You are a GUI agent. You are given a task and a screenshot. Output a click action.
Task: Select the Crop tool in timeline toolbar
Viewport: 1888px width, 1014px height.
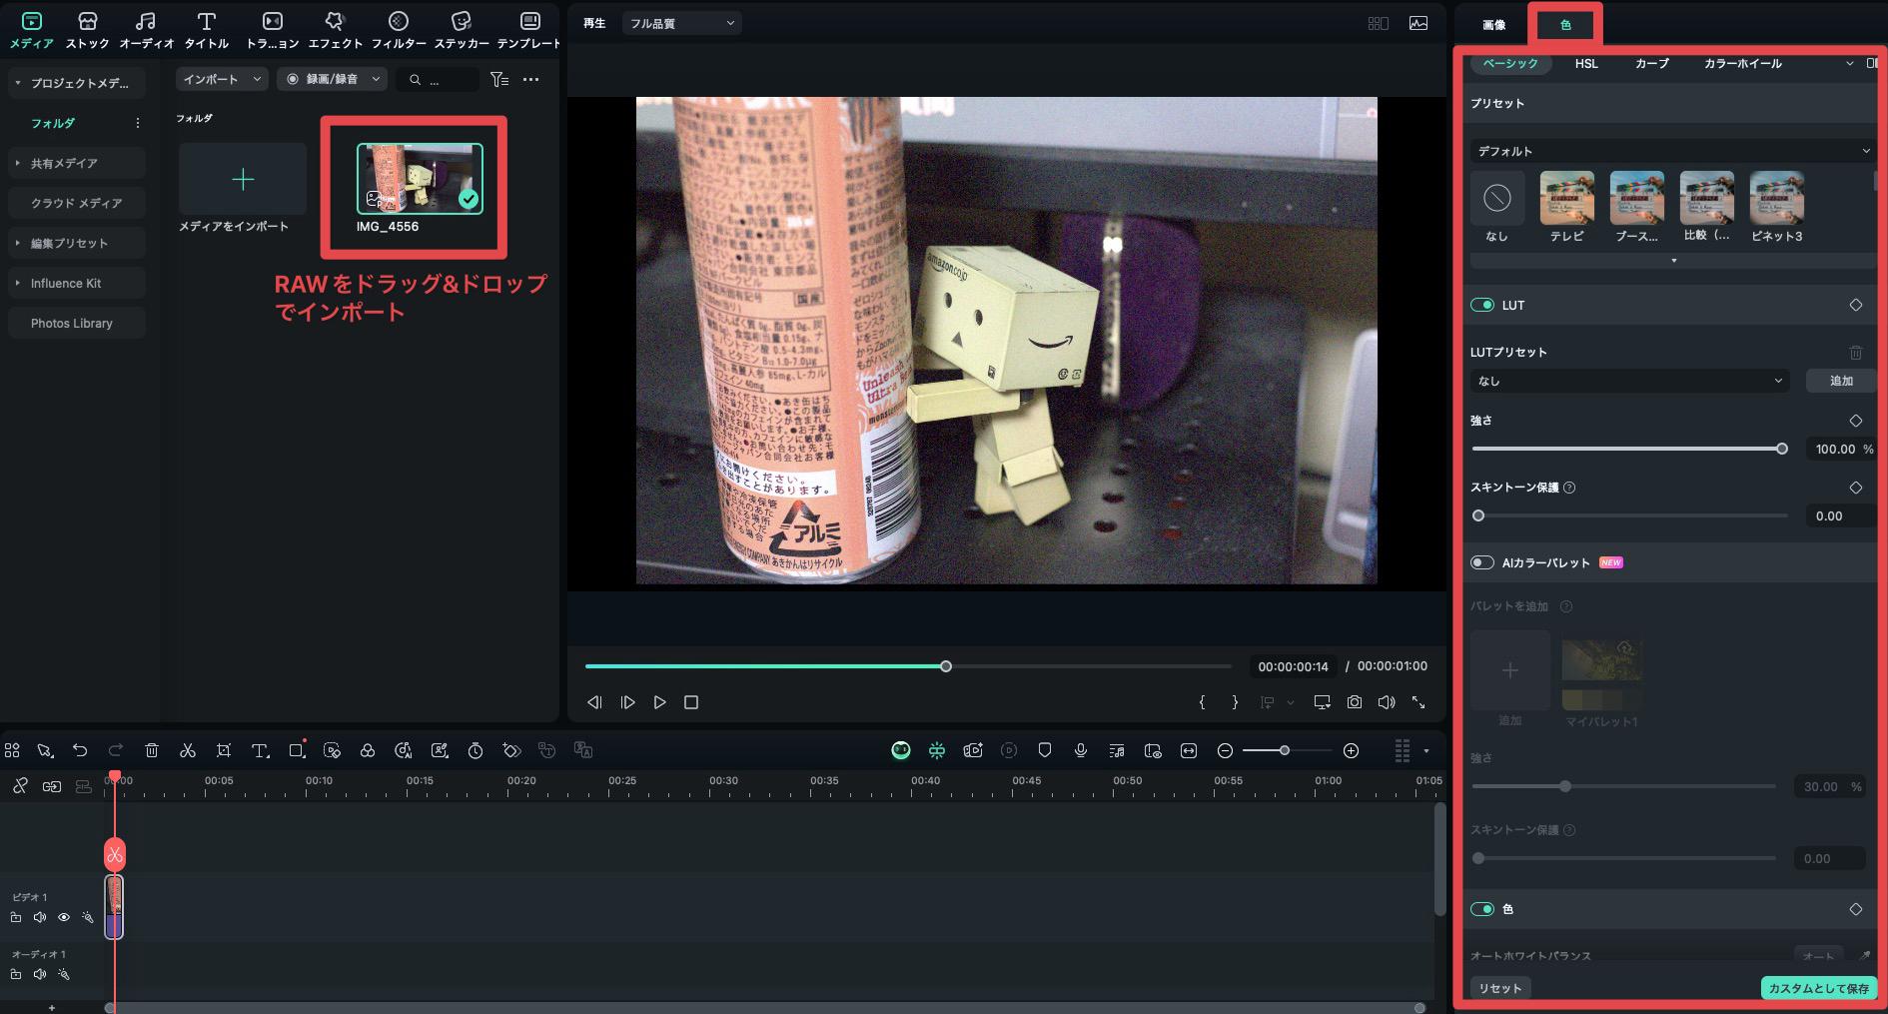[x=224, y=750]
